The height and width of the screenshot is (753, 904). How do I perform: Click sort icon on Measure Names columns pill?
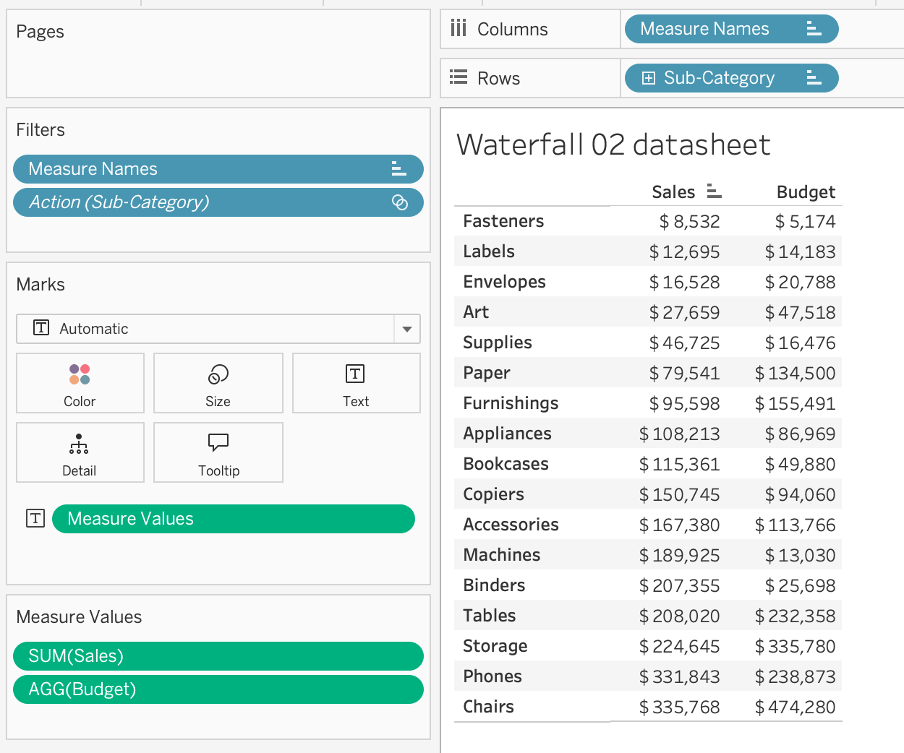click(x=814, y=29)
